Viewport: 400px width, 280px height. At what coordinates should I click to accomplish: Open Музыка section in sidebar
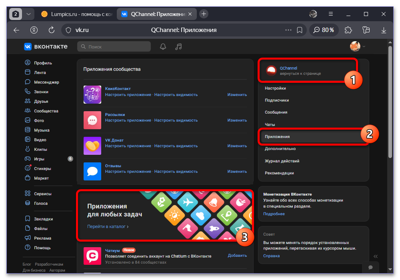pyautogui.click(x=37, y=130)
